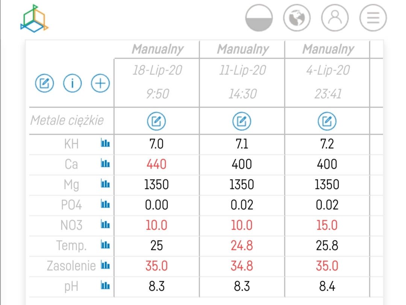The image size is (406, 305).
Task: Edit heavy metals for 11-Lip-20
Action: [x=242, y=121]
